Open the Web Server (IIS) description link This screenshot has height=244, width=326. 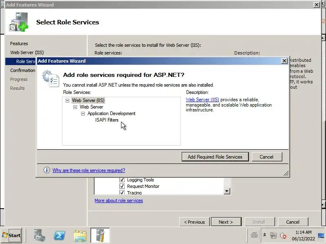202,100
